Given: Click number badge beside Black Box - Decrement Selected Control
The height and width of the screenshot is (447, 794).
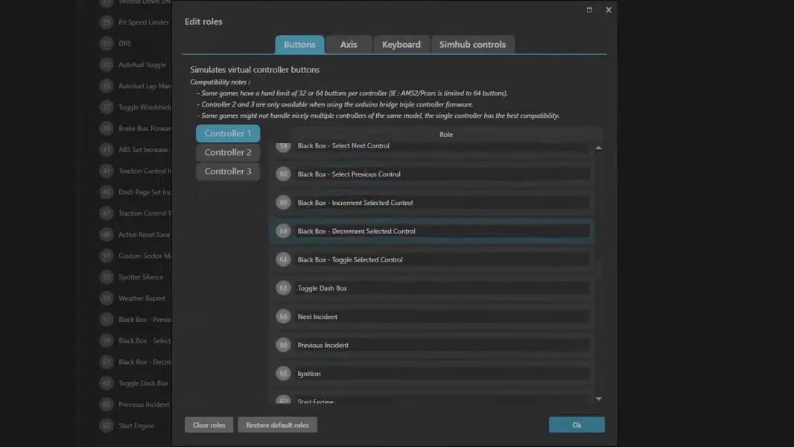Looking at the screenshot, I should click(283, 231).
